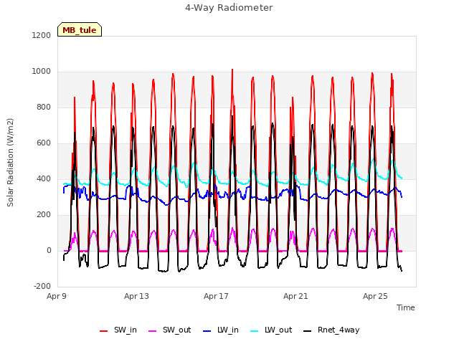Click the MB_tule annotation label
The image size is (459, 344).
tap(80, 29)
